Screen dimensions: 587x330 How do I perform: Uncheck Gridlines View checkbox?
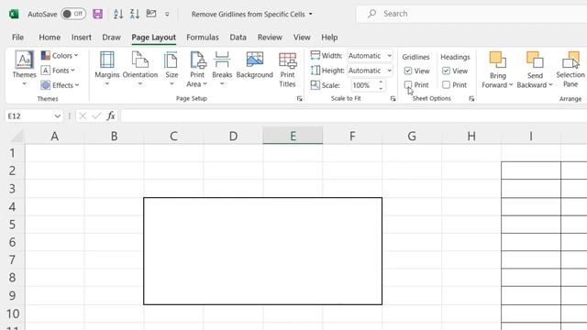408,71
